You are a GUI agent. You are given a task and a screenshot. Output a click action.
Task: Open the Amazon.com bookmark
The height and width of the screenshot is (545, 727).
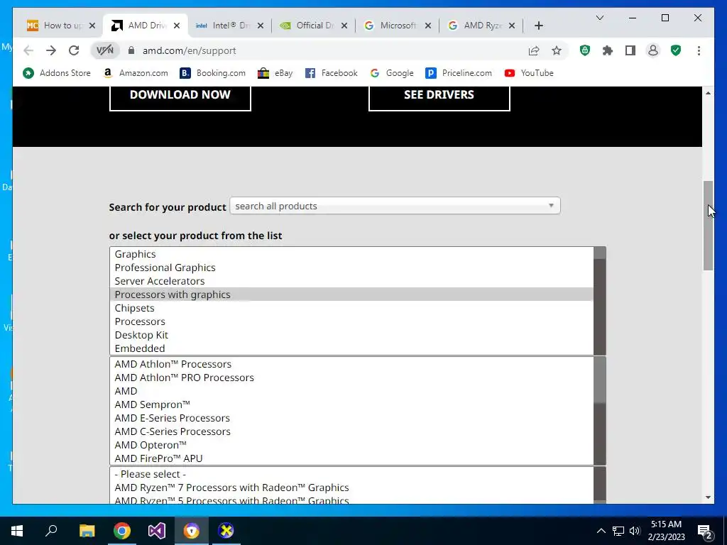click(136, 73)
